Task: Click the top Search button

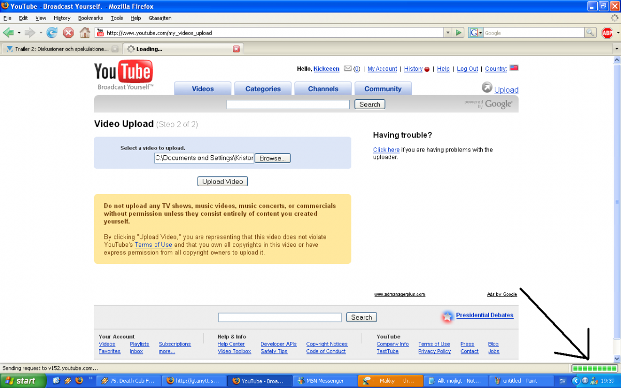Action: [x=369, y=105]
